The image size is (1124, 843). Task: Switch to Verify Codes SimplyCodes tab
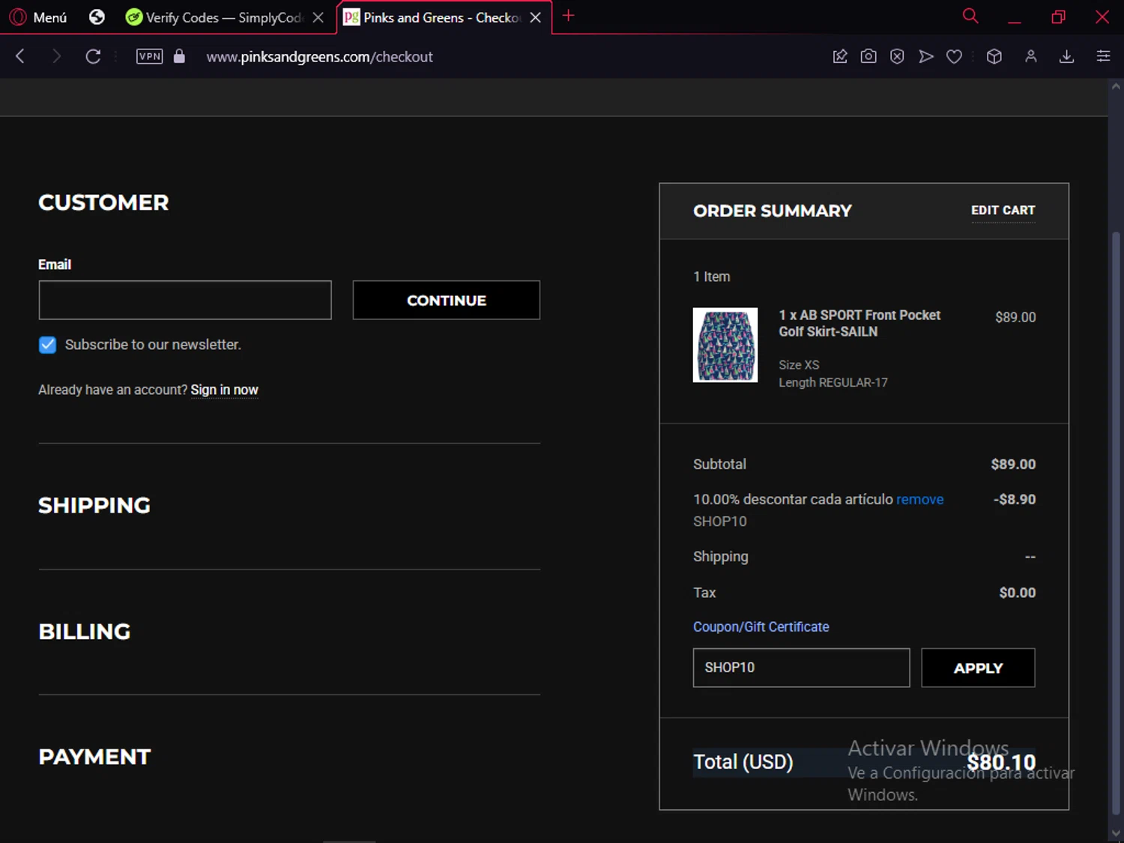coord(214,17)
